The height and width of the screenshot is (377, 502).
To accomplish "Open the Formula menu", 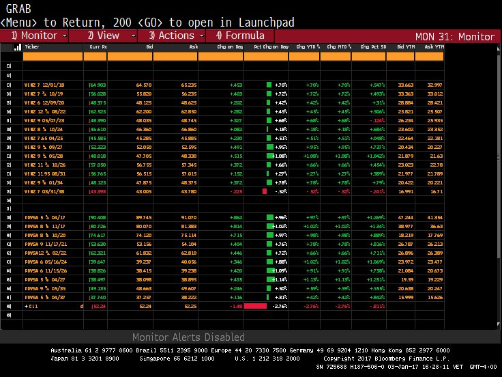I will click(x=240, y=36).
